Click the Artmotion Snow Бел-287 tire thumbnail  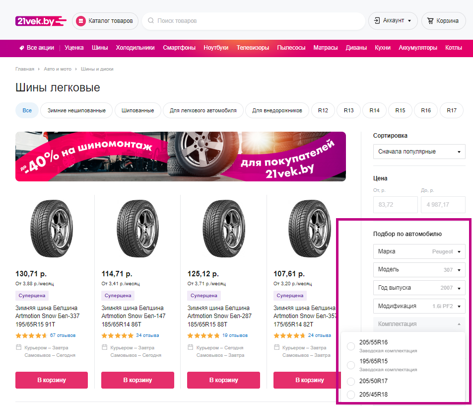point(223,228)
